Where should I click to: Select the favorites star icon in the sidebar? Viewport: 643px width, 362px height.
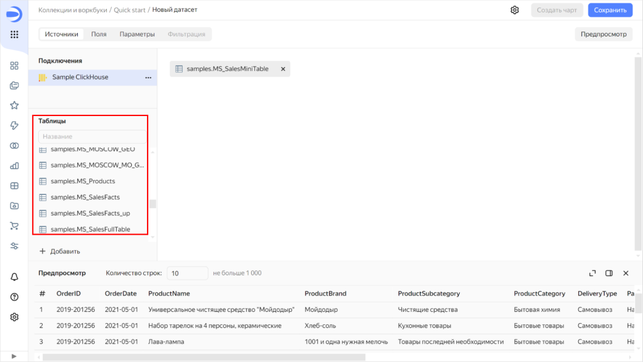14,105
